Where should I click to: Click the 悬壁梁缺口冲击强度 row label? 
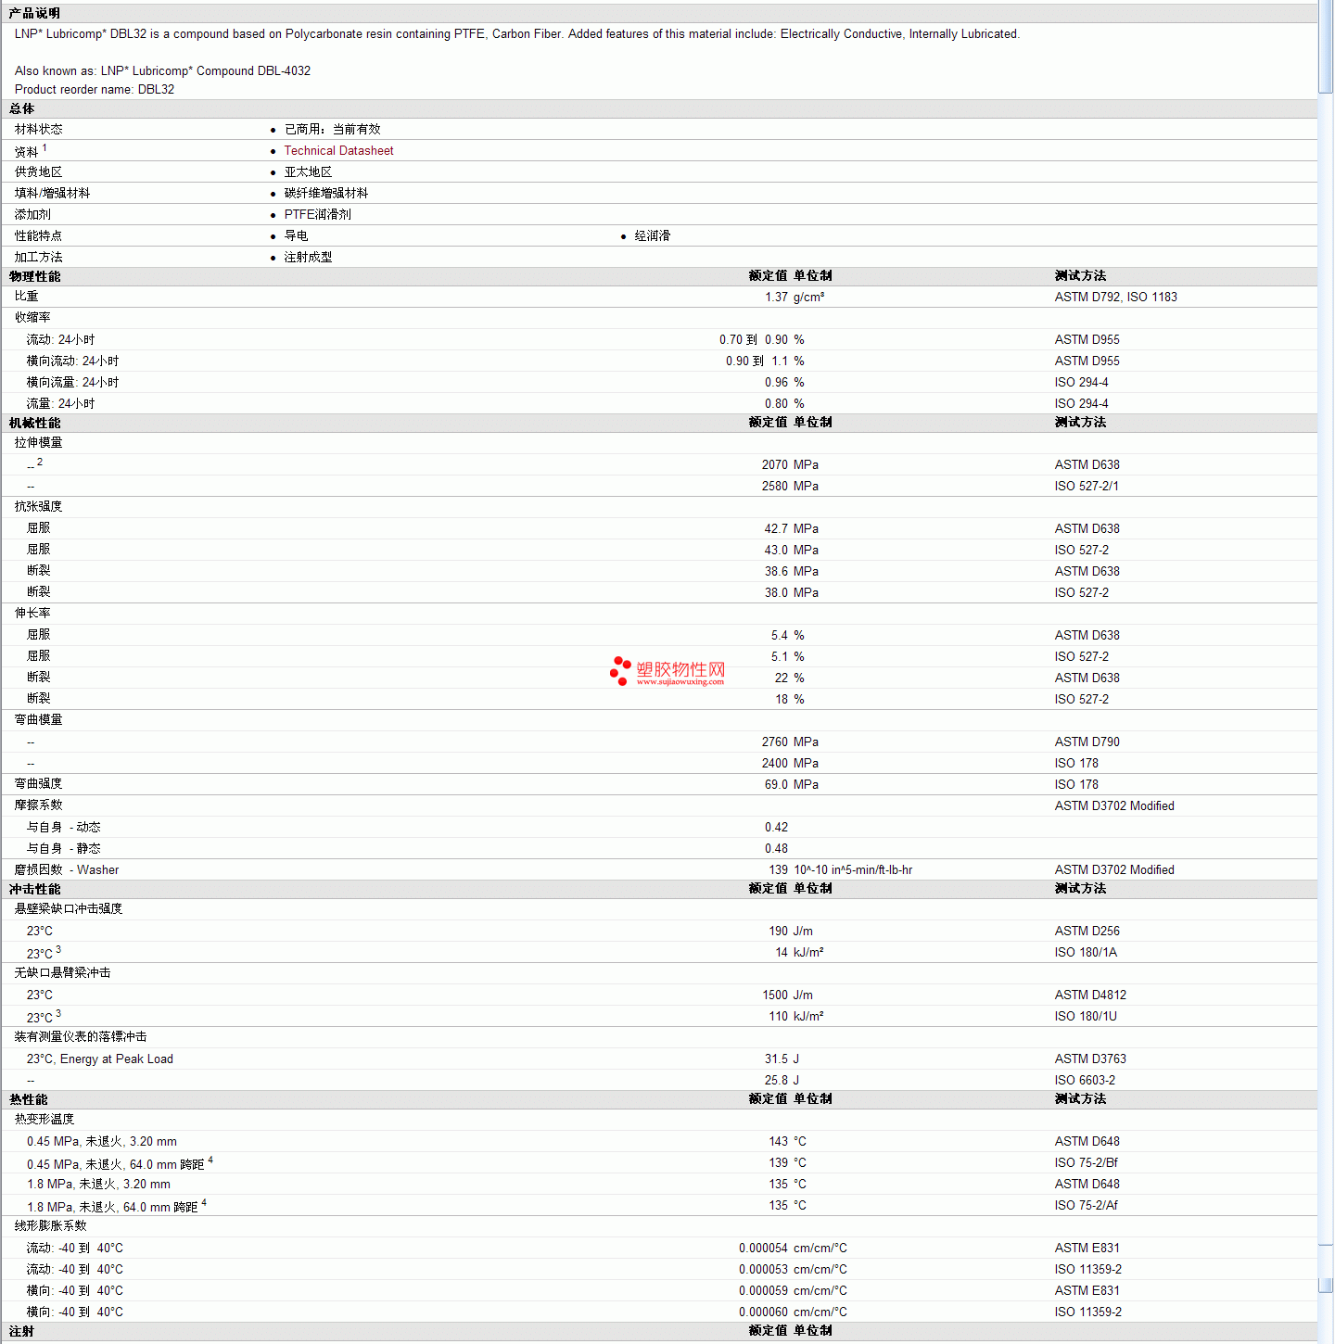coord(69,908)
